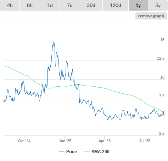Screen dimensions: 168x161
Task: Click the price peak near 15
Action: coord(54,41)
